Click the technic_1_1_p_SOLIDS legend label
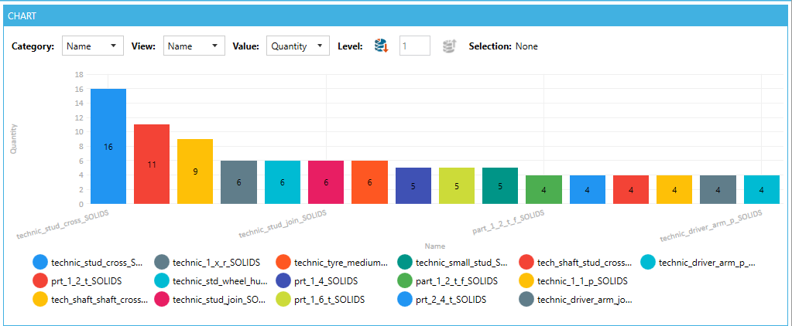 tap(582, 281)
